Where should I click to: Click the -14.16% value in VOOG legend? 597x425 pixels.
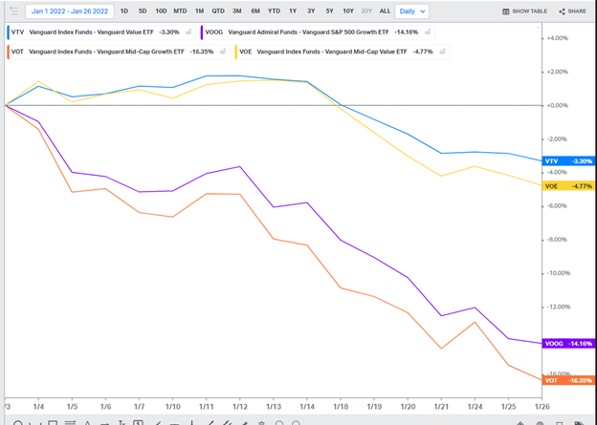407,32
